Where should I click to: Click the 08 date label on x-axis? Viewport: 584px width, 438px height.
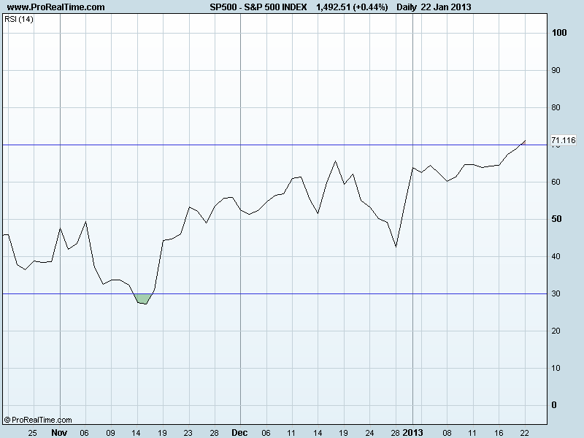tap(447, 433)
